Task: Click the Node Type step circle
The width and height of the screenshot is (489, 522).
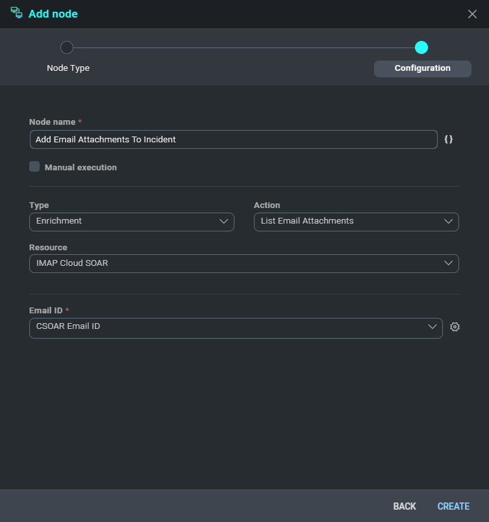Action: coord(67,47)
